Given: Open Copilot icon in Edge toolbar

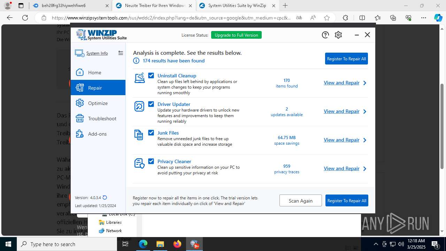Looking at the screenshot, I should click(x=438, y=18).
